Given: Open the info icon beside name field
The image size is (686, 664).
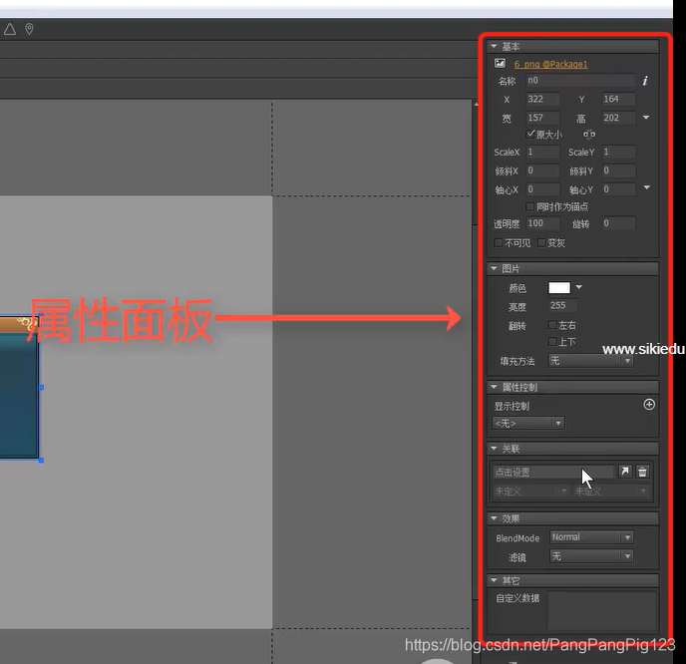Looking at the screenshot, I should (x=645, y=81).
